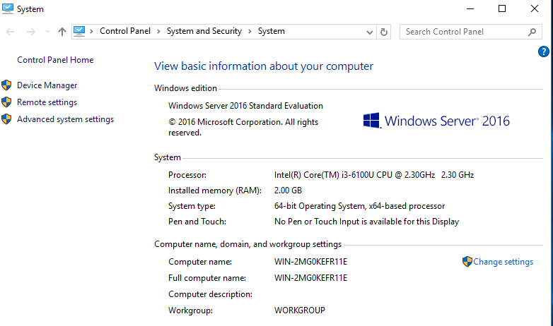Click shield icon next to Change settings
The image size is (553, 326).
coord(467,262)
